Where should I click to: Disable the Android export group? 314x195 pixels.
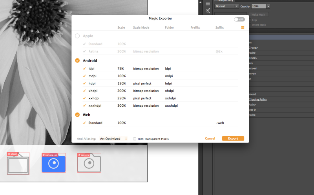click(77, 60)
